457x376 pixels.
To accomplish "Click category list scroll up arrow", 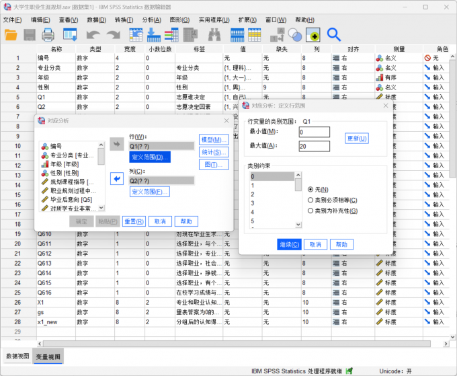I will click(x=298, y=175).
